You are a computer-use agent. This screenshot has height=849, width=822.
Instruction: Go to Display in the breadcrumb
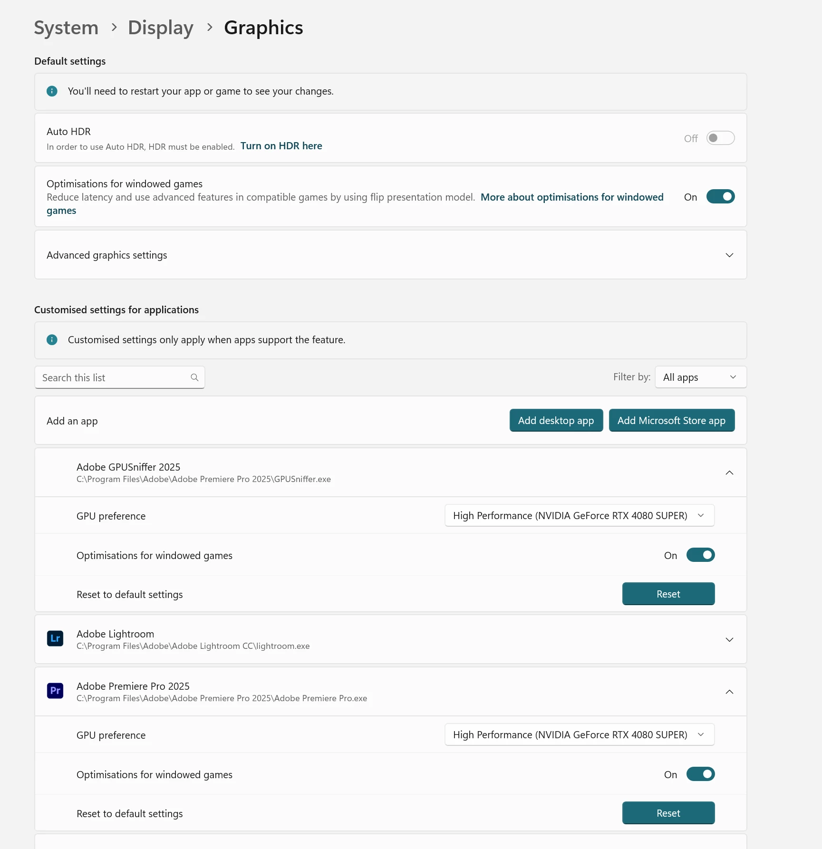[x=161, y=28]
